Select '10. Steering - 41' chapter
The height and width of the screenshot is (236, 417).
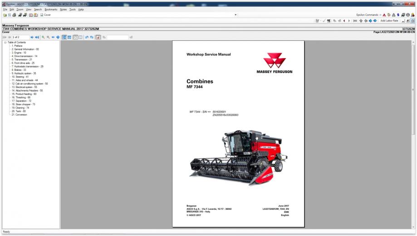pyautogui.click(x=20, y=77)
